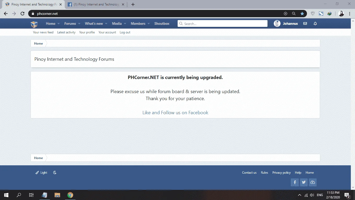
Task: Close the Facebook tab
Action: click(123, 4)
